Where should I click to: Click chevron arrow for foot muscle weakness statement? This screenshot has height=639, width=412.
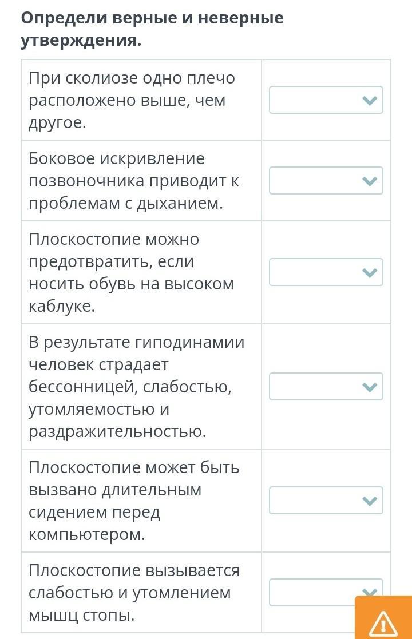click(370, 592)
